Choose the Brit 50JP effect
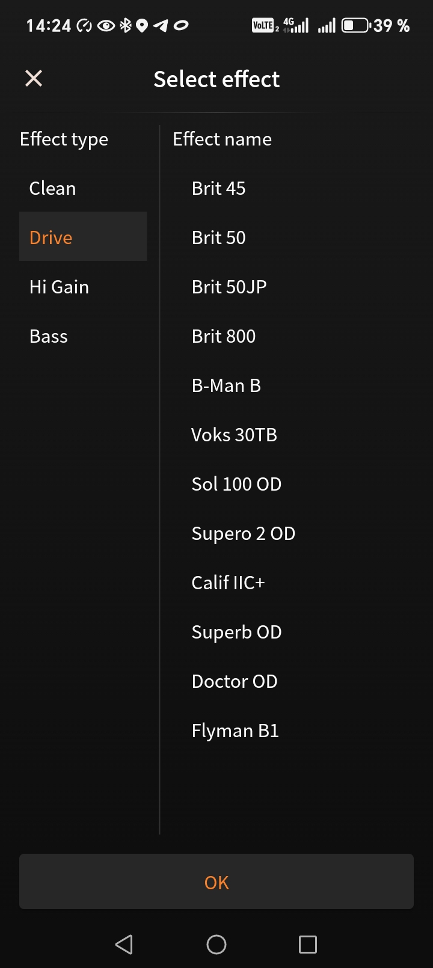 click(x=229, y=287)
